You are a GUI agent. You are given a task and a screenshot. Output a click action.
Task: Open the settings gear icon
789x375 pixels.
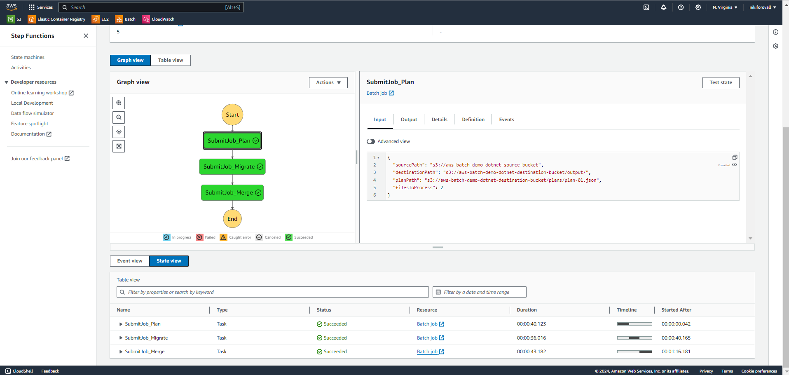click(698, 7)
